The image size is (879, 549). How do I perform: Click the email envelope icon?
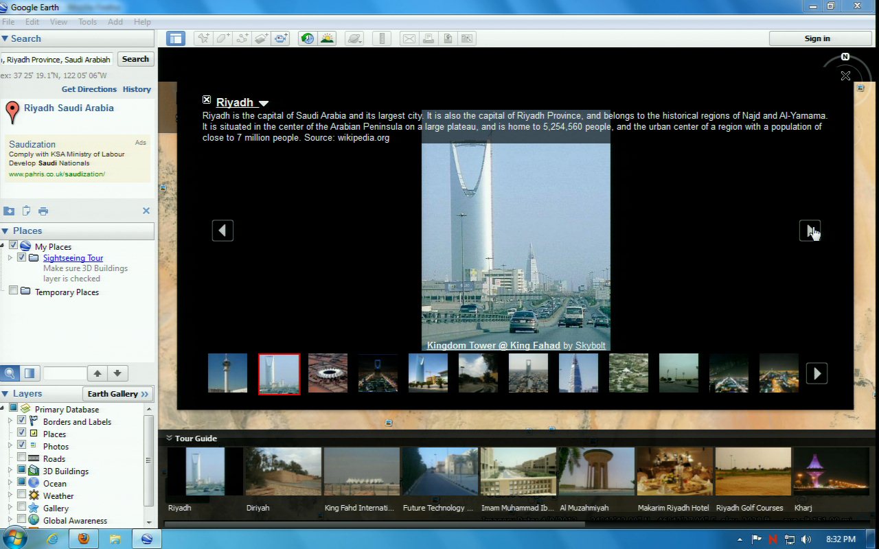(409, 38)
